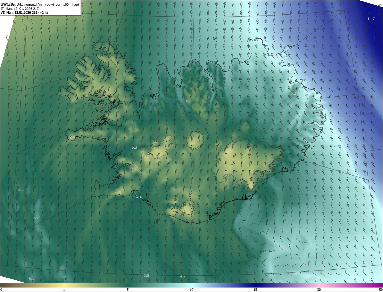Click the 5.8 value label near bottom edge

point(146,276)
